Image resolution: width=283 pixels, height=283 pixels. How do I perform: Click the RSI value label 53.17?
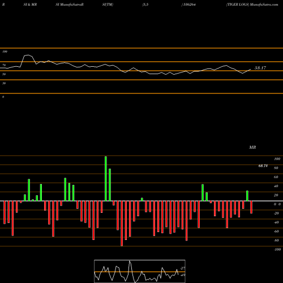point(260,68)
